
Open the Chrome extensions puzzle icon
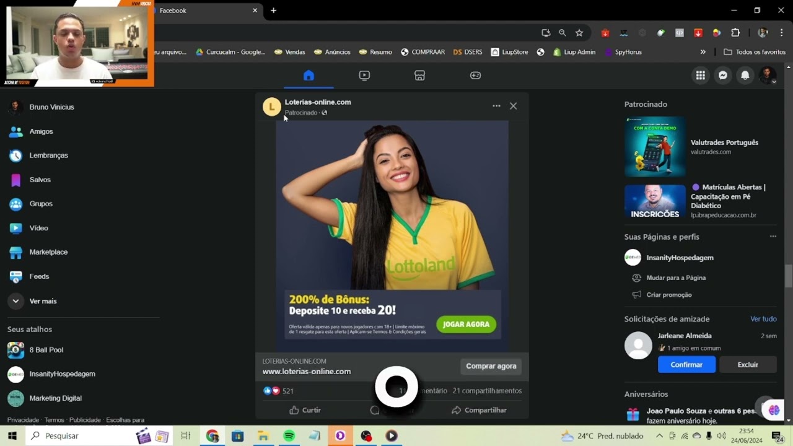coord(735,33)
